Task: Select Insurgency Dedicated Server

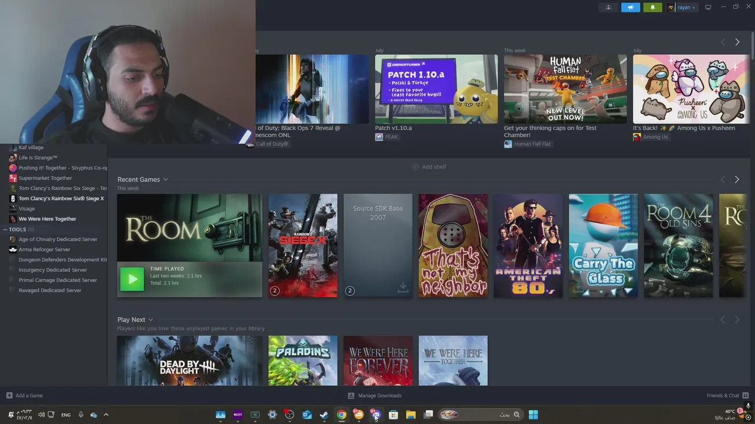Action: pyautogui.click(x=52, y=270)
